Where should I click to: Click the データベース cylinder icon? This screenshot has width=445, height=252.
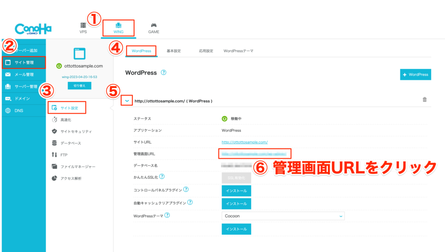(x=54, y=143)
